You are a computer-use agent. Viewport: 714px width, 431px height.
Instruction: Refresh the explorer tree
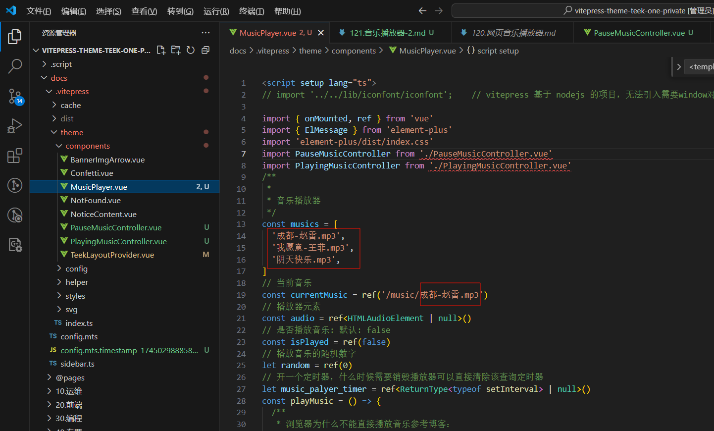[191, 50]
